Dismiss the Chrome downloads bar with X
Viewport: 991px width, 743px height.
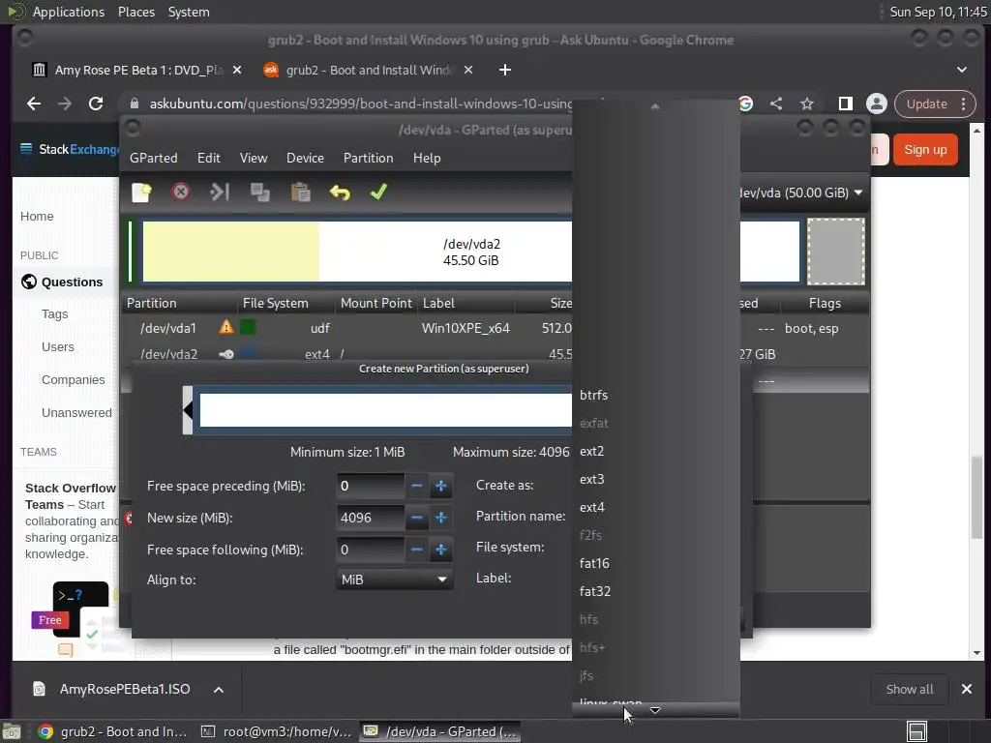967,689
